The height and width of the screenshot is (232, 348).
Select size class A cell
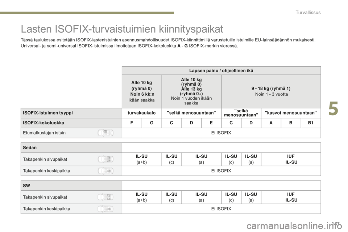[271, 123]
